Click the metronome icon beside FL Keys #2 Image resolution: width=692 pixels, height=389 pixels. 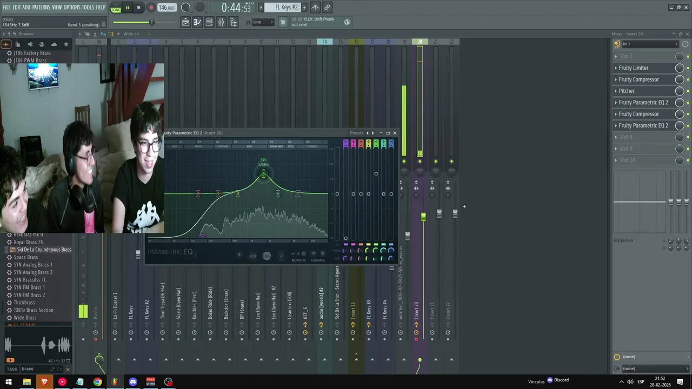[315, 8]
